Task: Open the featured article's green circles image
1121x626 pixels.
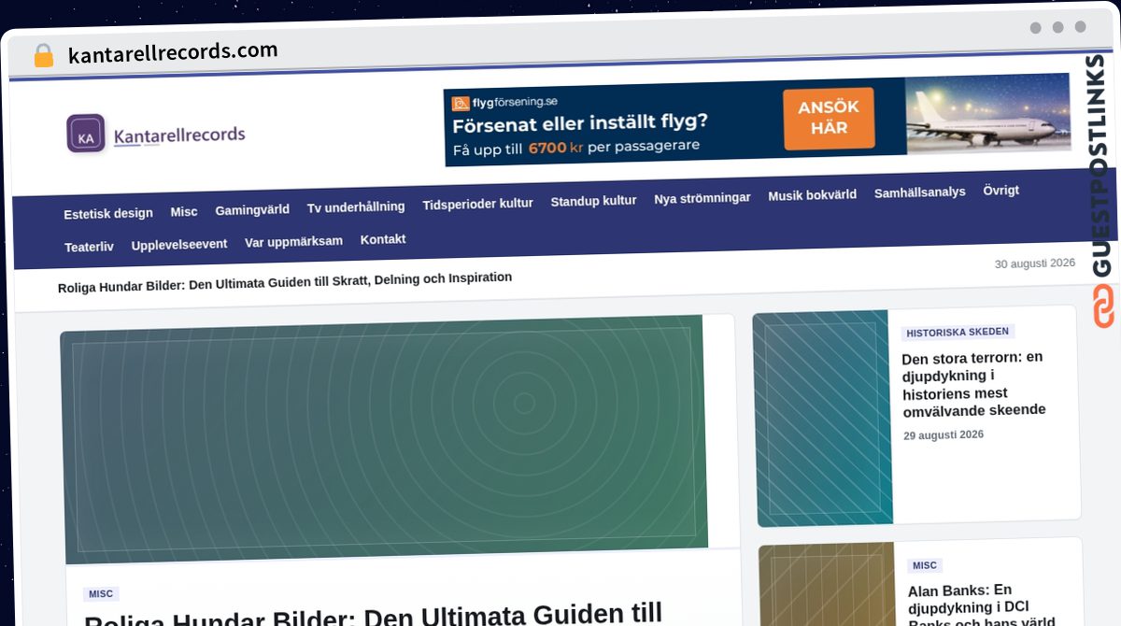Action: coord(384,439)
